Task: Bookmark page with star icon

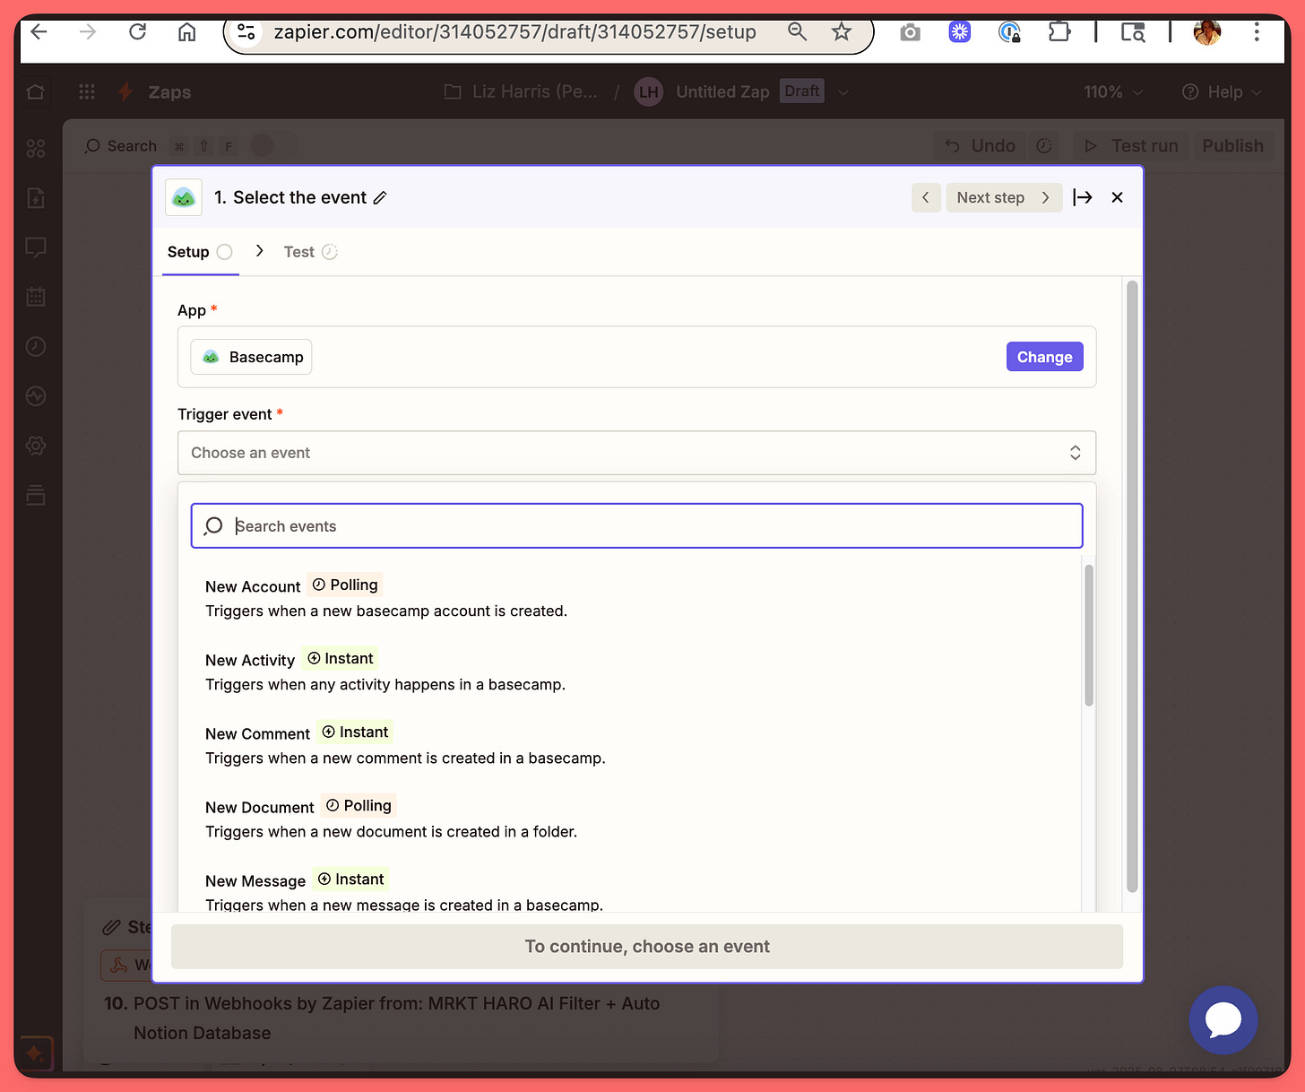Action: click(841, 32)
